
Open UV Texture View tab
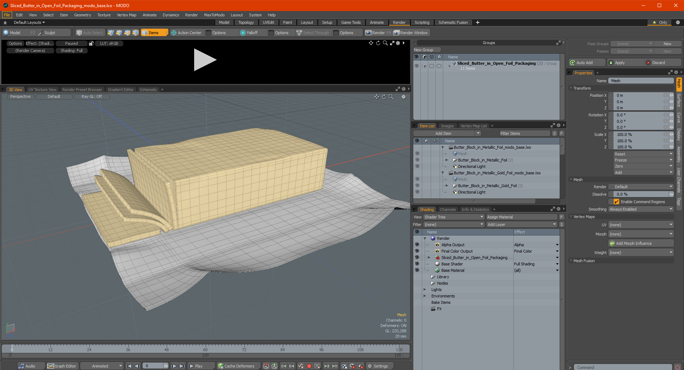[42, 90]
